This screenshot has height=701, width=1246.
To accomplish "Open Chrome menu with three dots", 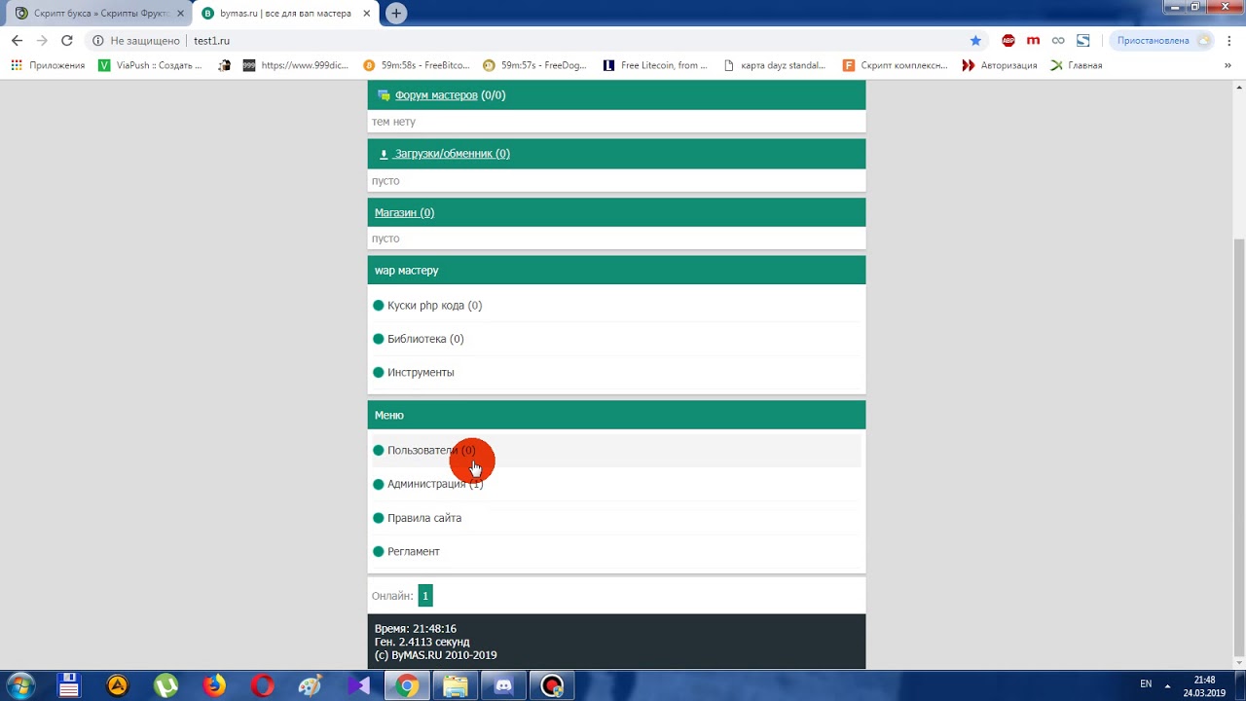I will click(x=1230, y=41).
